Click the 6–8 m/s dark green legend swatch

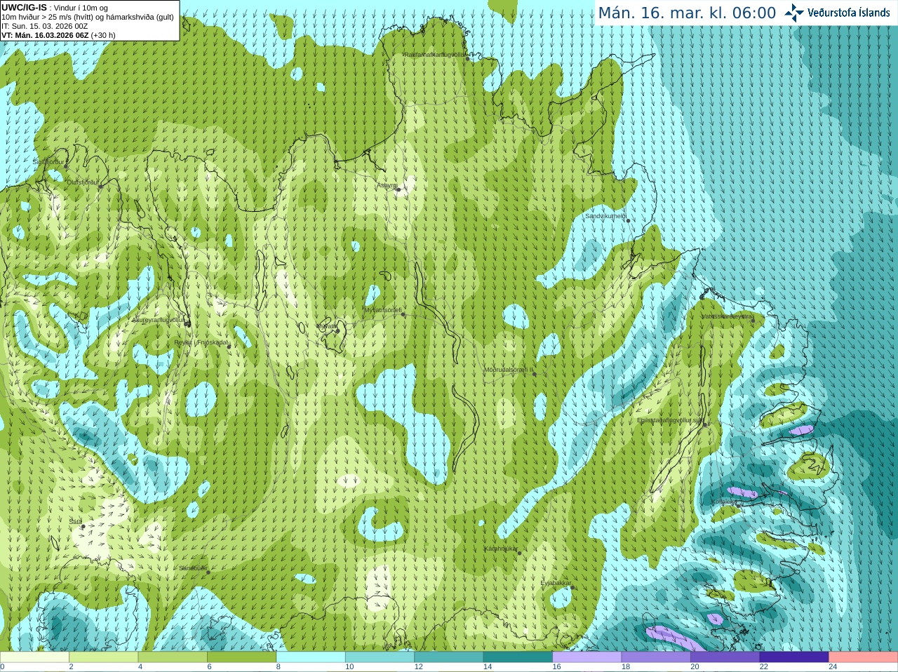242,657
